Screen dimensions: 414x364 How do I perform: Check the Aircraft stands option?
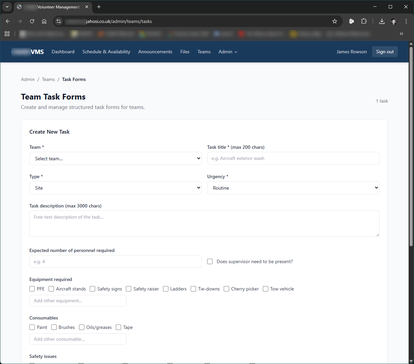pos(51,289)
